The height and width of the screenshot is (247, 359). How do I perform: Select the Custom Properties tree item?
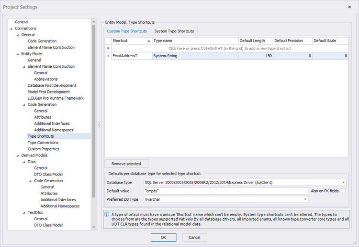(x=43, y=149)
